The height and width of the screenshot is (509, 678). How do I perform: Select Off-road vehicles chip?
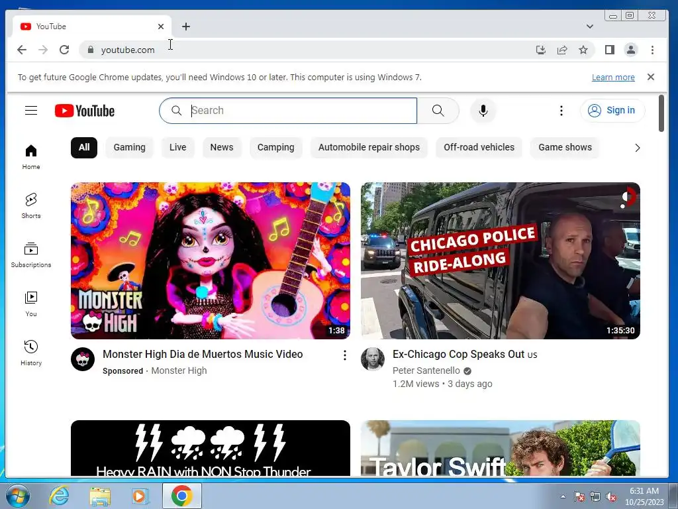pyautogui.click(x=479, y=147)
